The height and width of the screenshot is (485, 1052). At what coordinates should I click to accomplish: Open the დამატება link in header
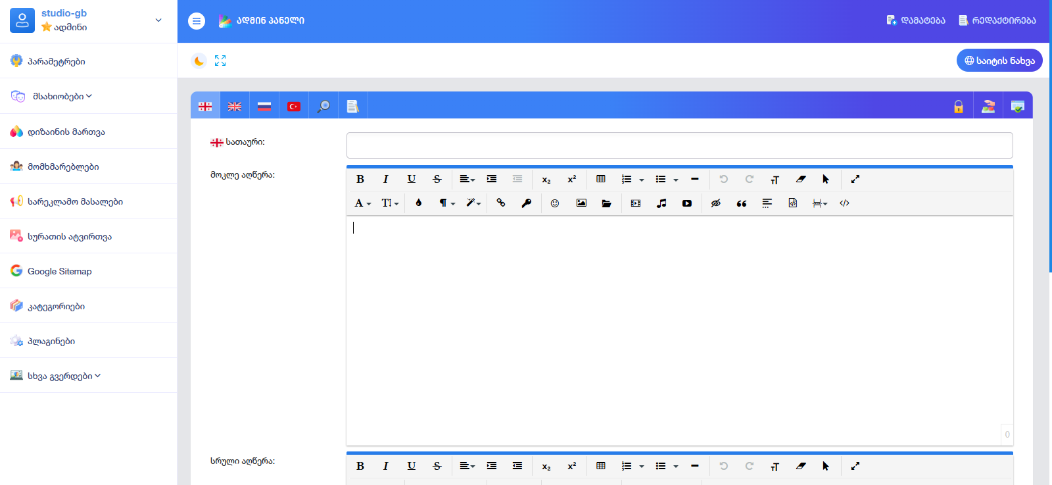(x=916, y=20)
